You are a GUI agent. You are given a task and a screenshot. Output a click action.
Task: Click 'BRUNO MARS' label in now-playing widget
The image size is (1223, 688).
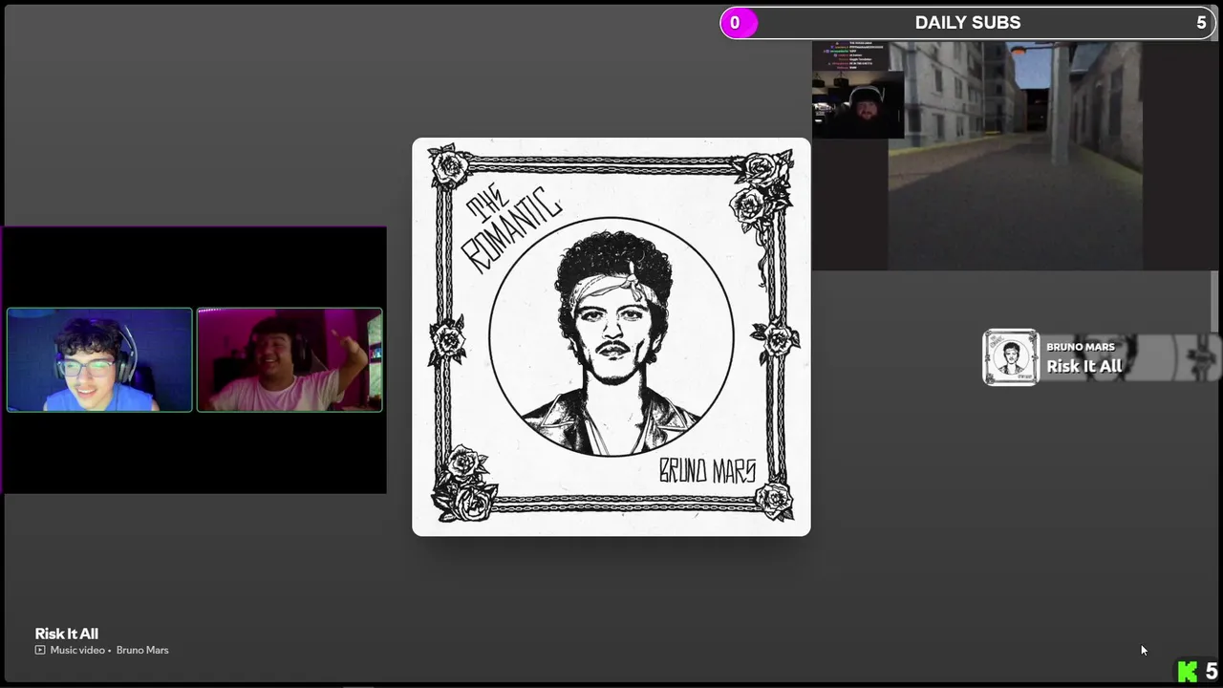(x=1081, y=347)
